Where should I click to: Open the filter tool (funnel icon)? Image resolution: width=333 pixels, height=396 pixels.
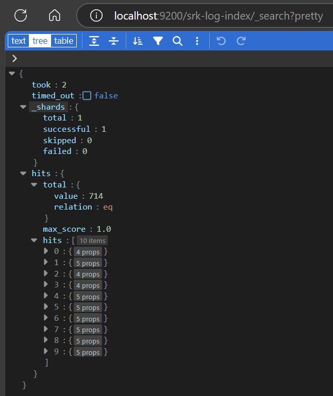158,41
